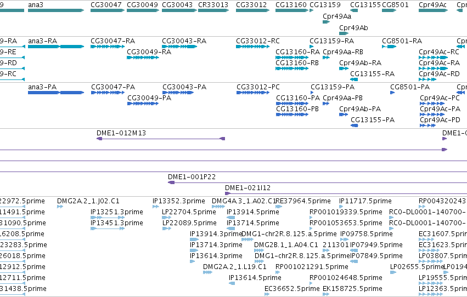Screen dimensions: 467x297
Task: Click BAC clone DME1-021I12
Action: [346, 193]
